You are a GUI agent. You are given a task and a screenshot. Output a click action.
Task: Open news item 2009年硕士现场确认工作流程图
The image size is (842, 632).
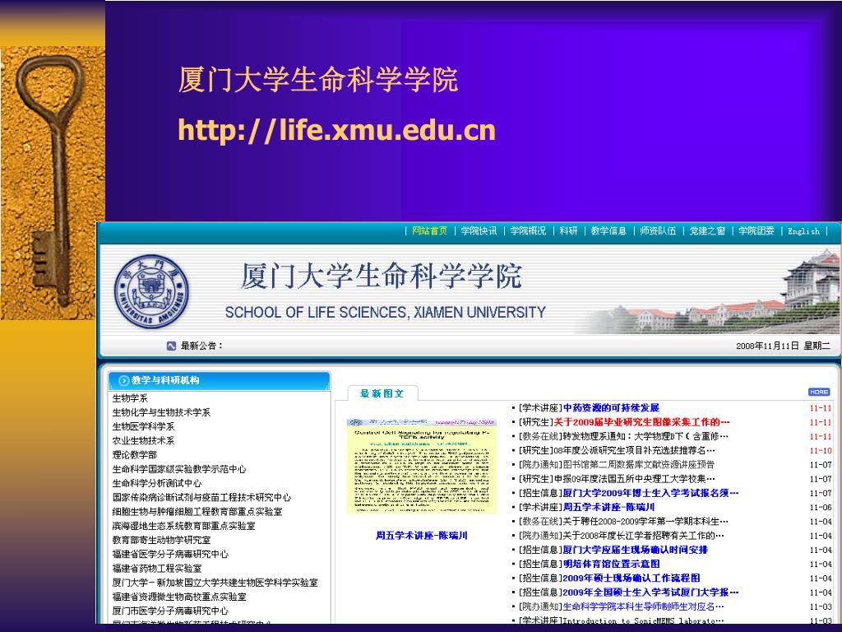631,578
